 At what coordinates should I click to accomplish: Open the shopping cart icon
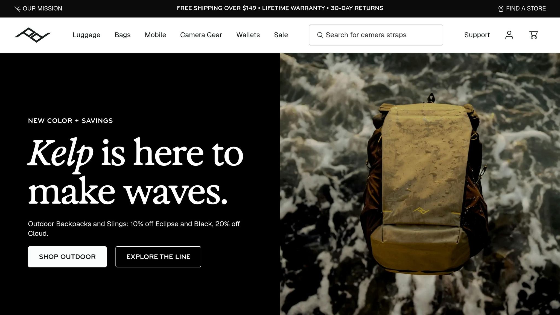coord(533,35)
